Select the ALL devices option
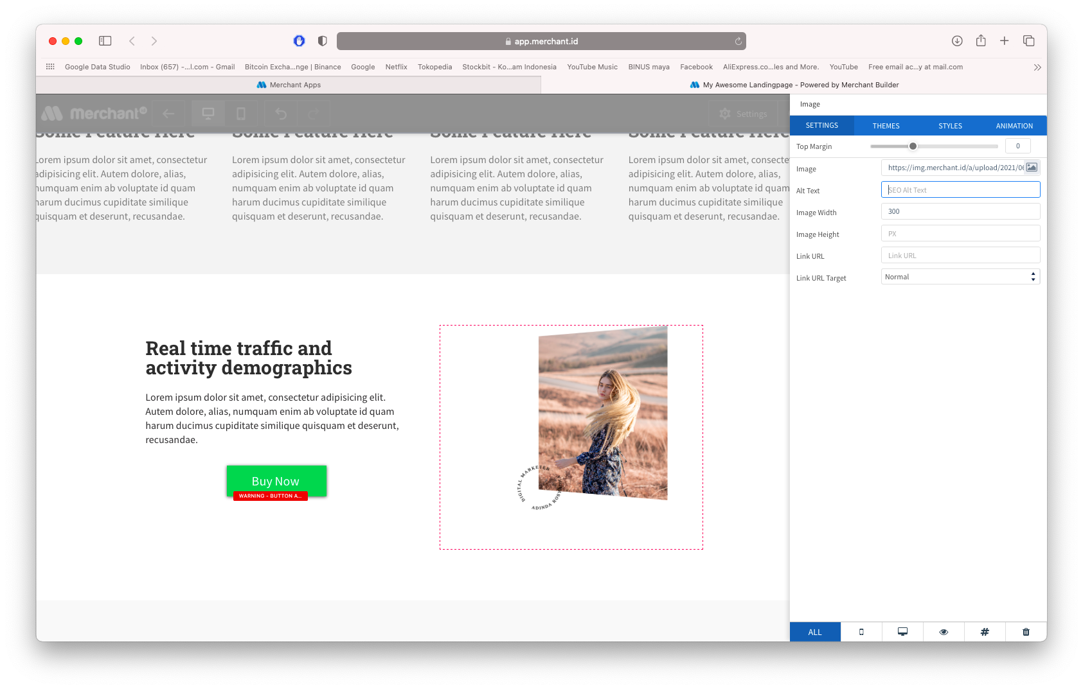 point(815,632)
